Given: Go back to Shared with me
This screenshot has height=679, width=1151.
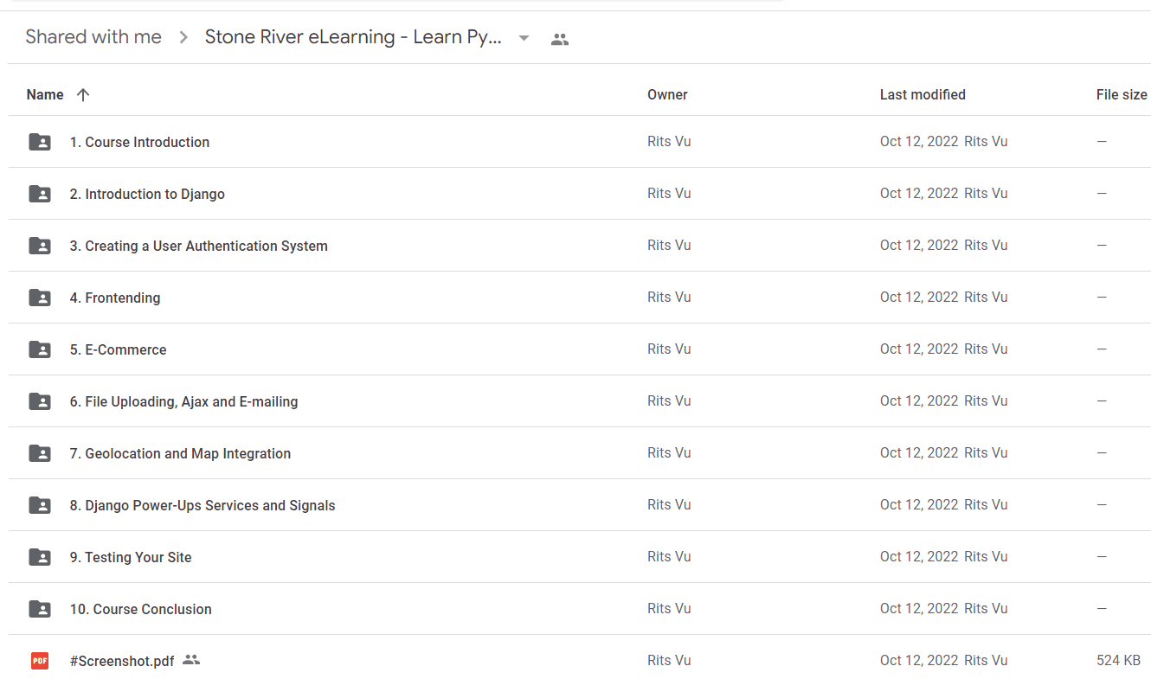Looking at the screenshot, I should [93, 37].
